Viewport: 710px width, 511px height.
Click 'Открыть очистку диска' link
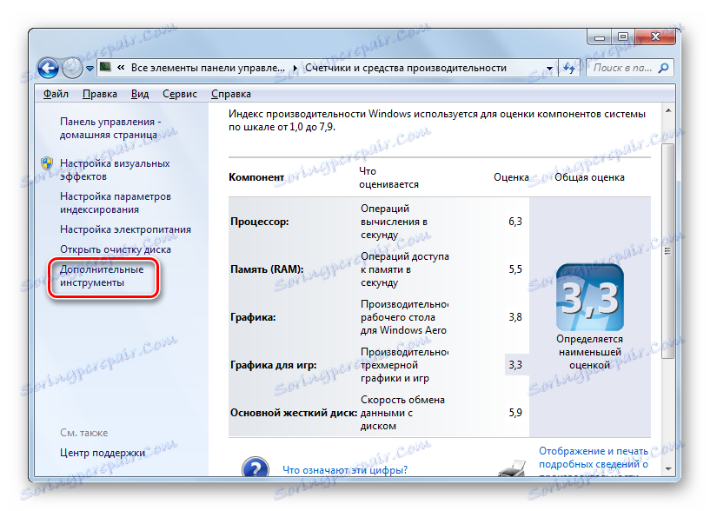116,249
